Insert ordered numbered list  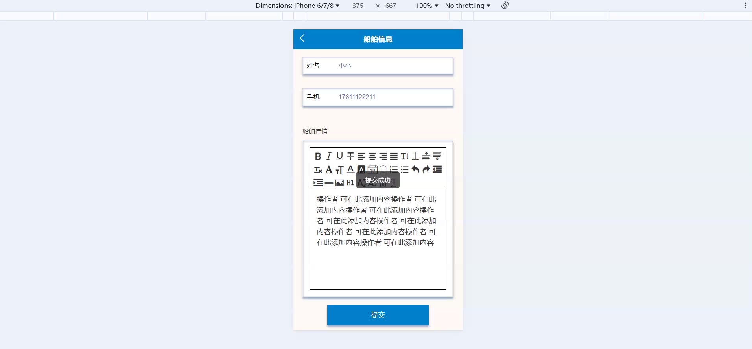pos(394,169)
